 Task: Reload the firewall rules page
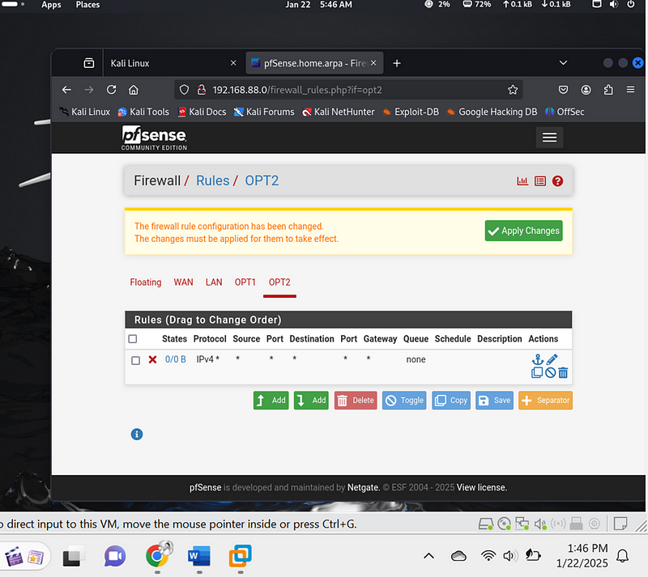point(111,90)
